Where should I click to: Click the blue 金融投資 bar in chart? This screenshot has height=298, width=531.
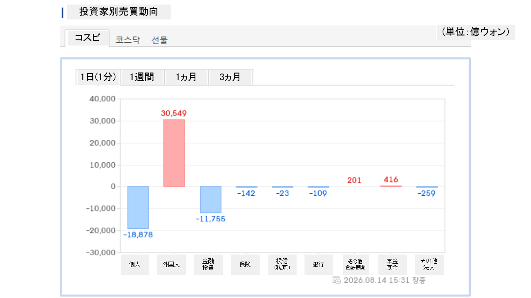(210, 199)
